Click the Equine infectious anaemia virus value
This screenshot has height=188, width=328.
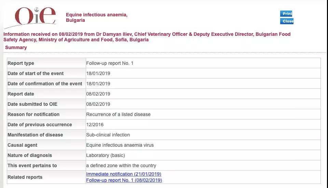(x=120, y=145)
